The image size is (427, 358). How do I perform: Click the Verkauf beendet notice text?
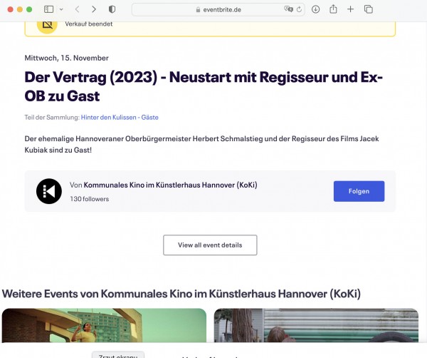[88, 24]
